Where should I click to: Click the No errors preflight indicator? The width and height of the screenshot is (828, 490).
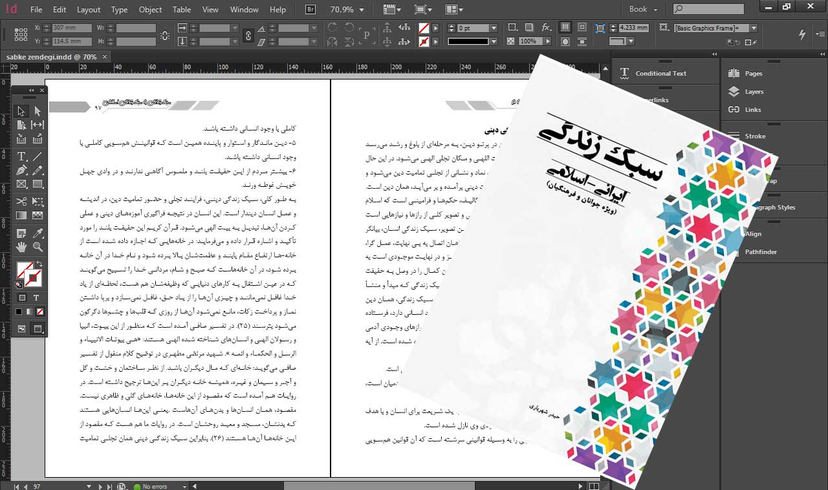tap(155, 486)
